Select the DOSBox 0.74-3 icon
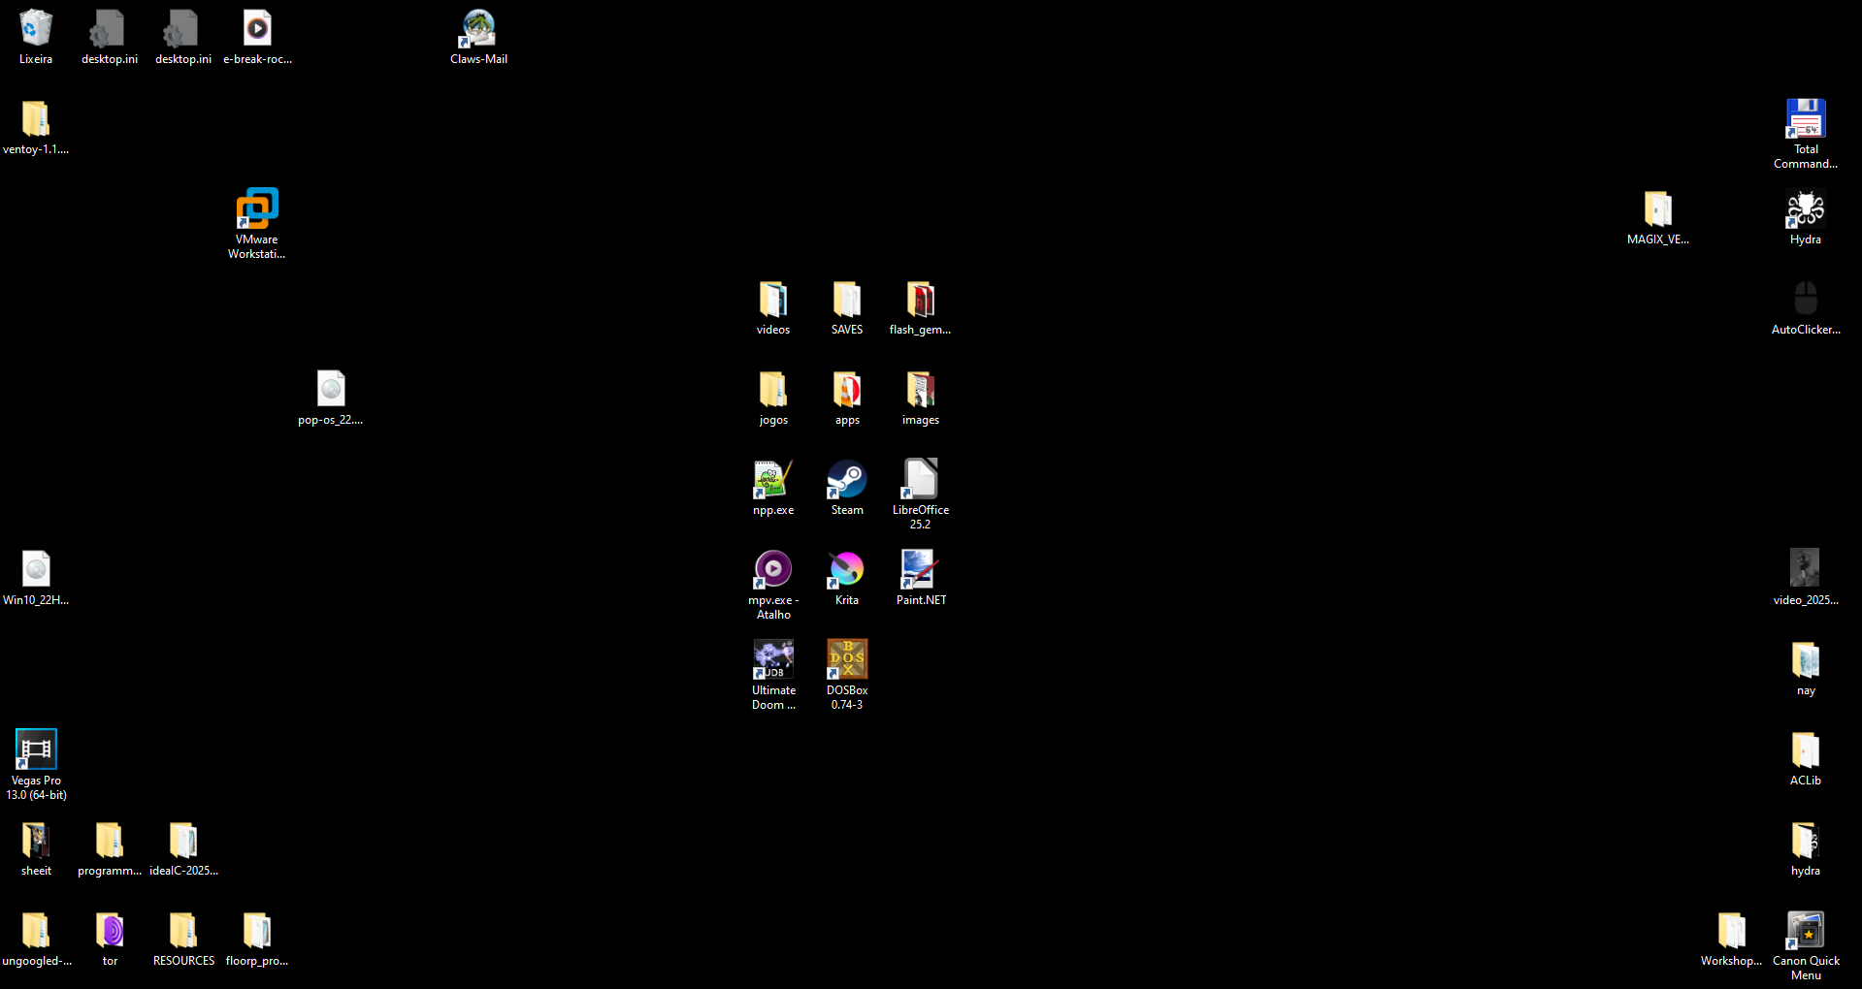The width and height of the screenshot is (1862, 989). (846, 660)
